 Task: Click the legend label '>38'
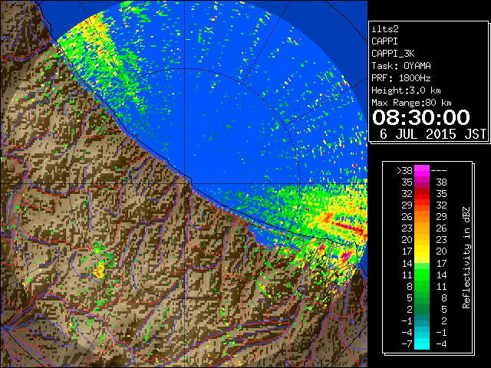[404, 170]
